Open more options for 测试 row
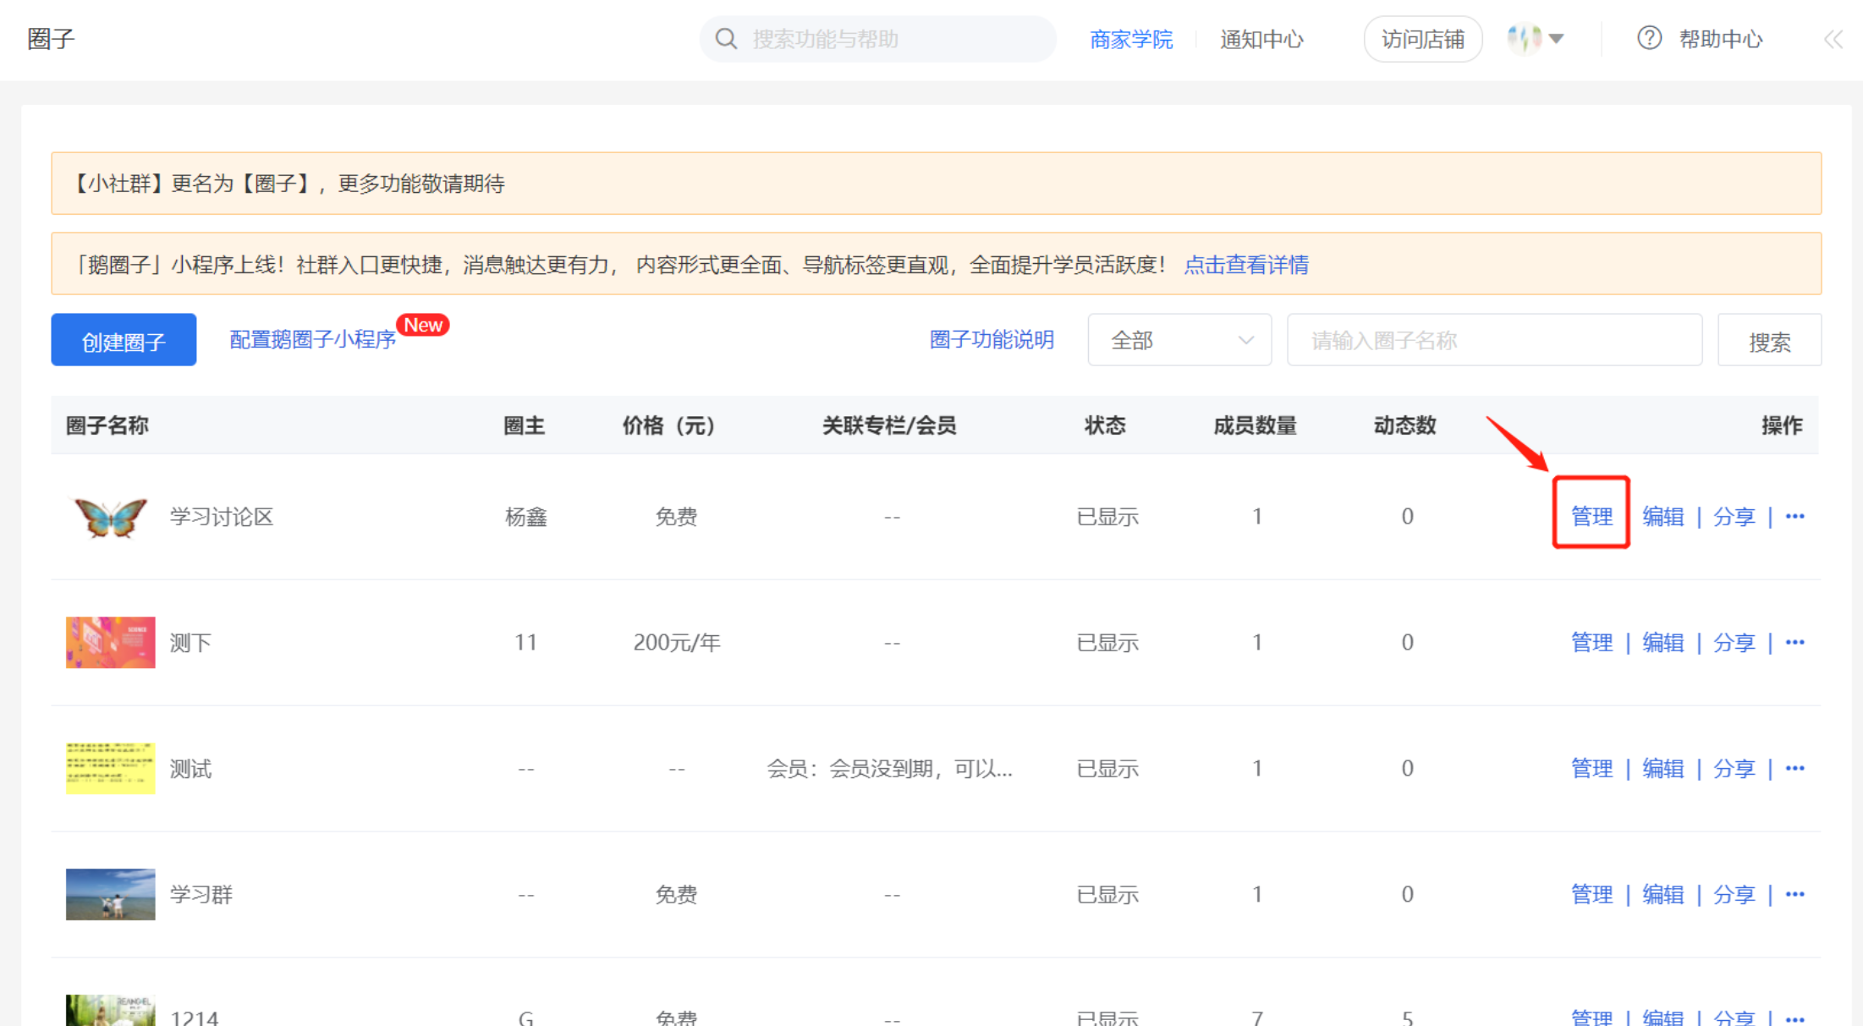This screenshot has width=1863, height=1026. coord(1795,769)
